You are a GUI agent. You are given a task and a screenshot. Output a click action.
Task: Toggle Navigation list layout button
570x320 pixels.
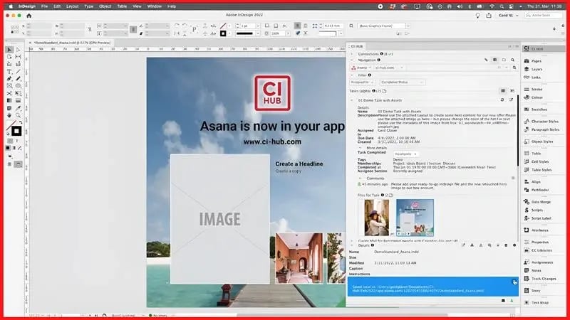pos(494,60)
